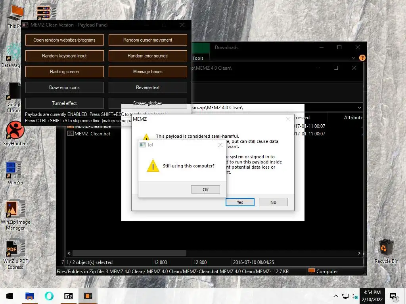This screenshot has width=406, height=304.
Task: Open This PC desktop icon
Action: 15,16
